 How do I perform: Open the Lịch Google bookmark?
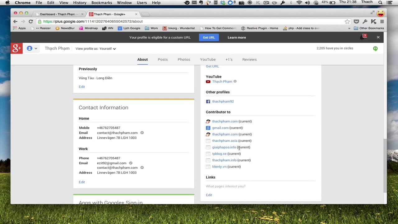point(129,28)
